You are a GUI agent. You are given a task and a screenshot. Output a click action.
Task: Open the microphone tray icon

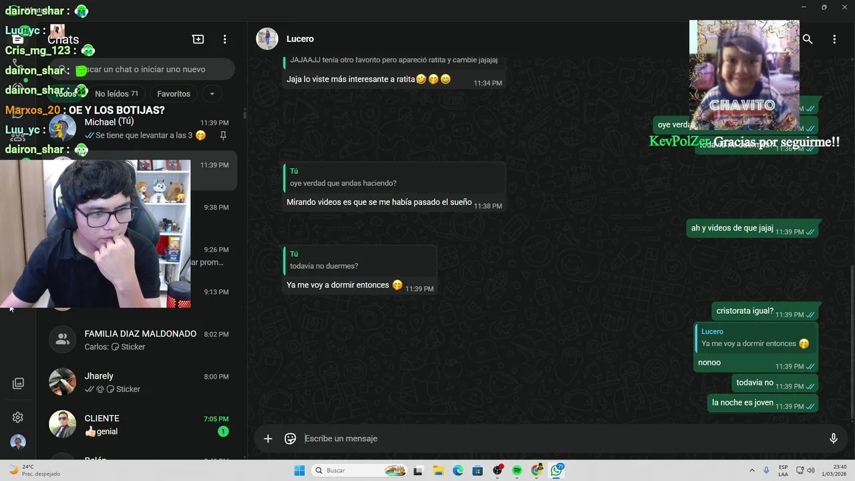pyautogui.click(x=766, y=470)
